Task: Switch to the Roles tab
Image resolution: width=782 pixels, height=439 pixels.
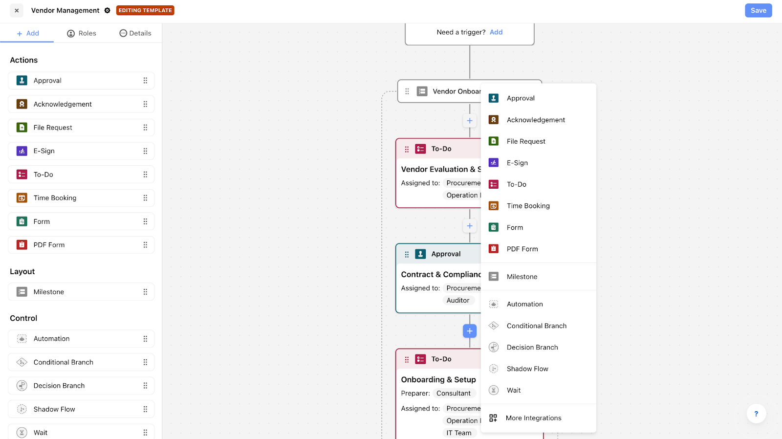Action: 82,33
